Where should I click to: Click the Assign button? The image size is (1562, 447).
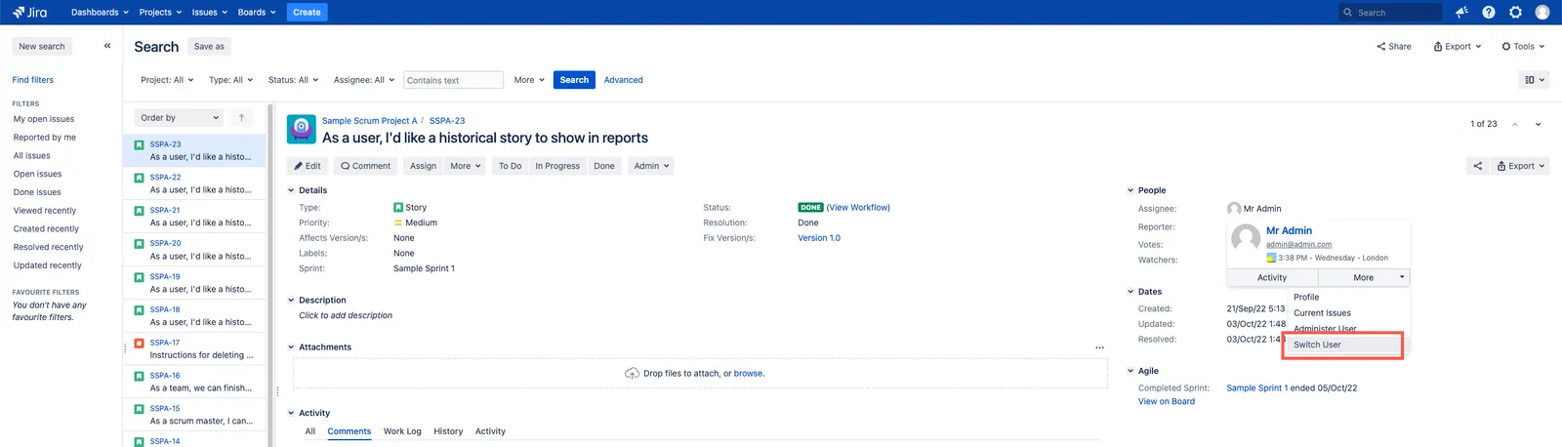coord(423,166)
